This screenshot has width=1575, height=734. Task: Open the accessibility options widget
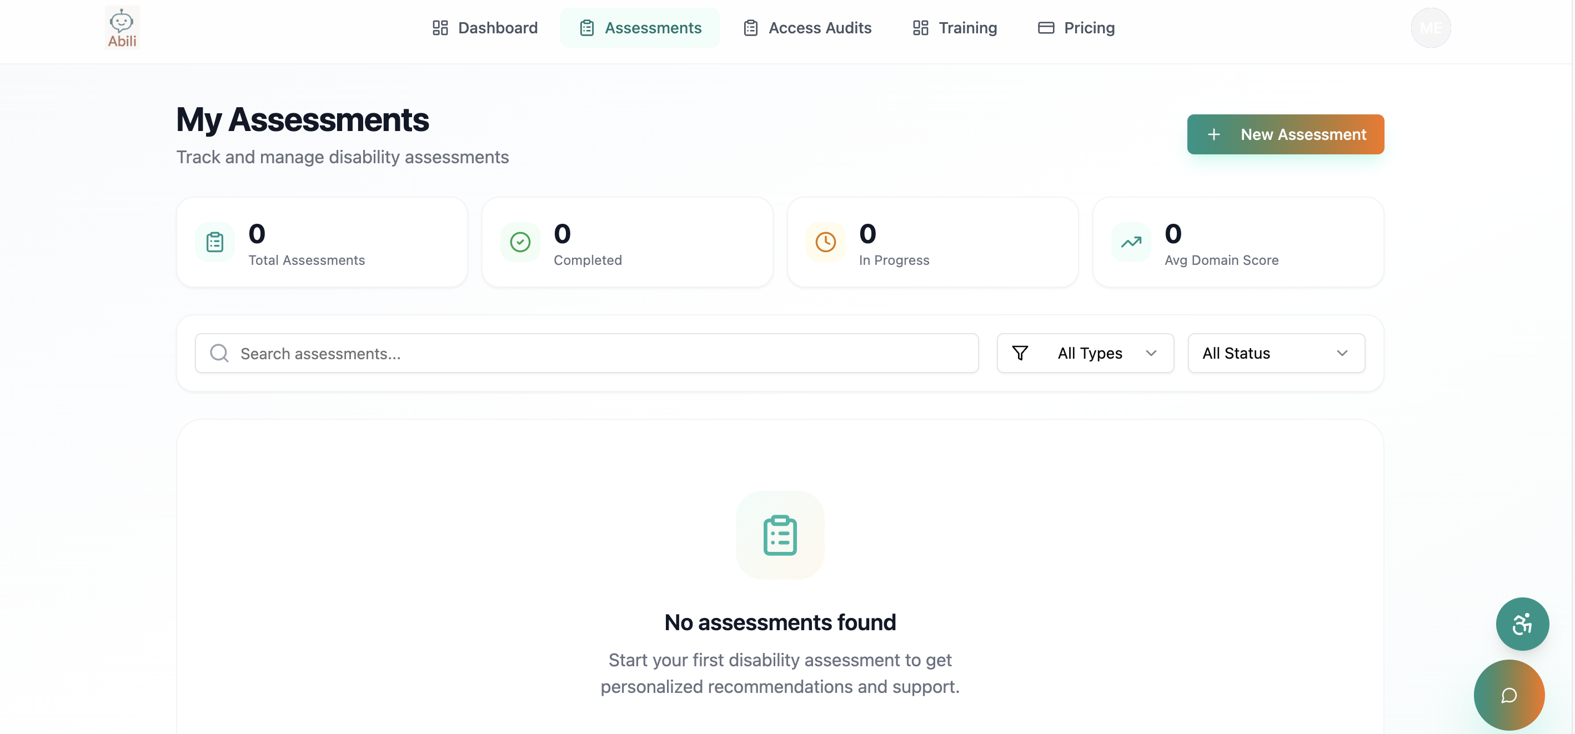point(1522,624)
